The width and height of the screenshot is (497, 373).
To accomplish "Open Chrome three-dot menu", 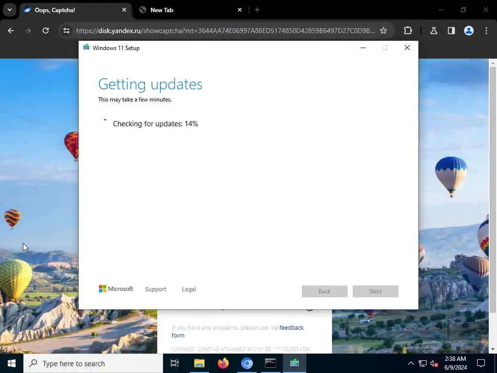I will [486, 31].
